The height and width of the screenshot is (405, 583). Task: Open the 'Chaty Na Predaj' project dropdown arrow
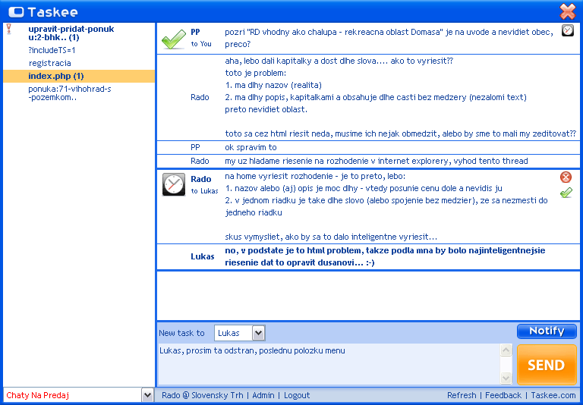(x=147, y=395)
